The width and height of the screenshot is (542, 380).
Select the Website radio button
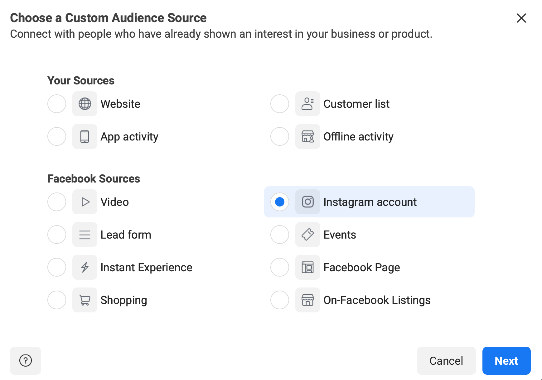pyautogui.click(x=57, y=104)
